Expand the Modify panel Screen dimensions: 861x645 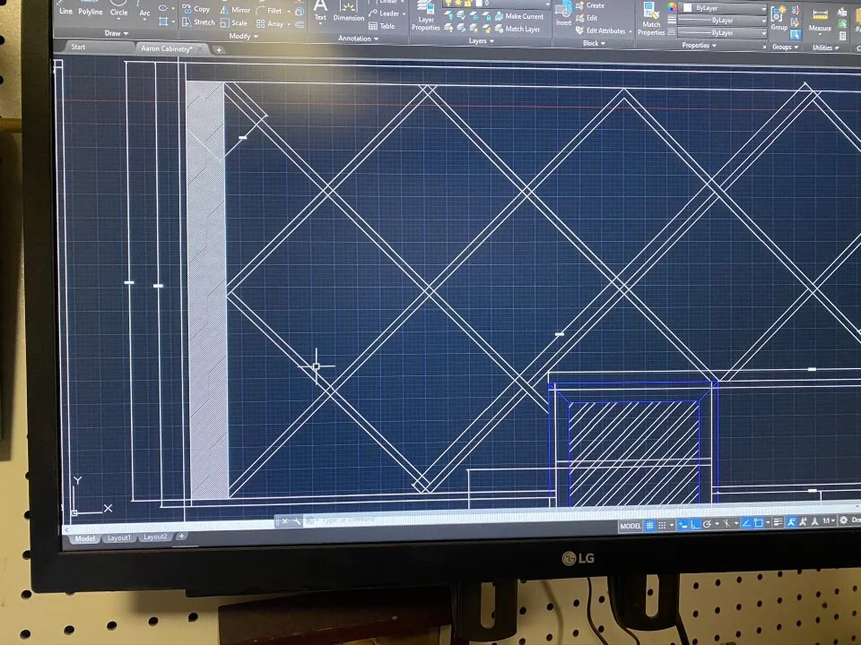click(243, 36)
